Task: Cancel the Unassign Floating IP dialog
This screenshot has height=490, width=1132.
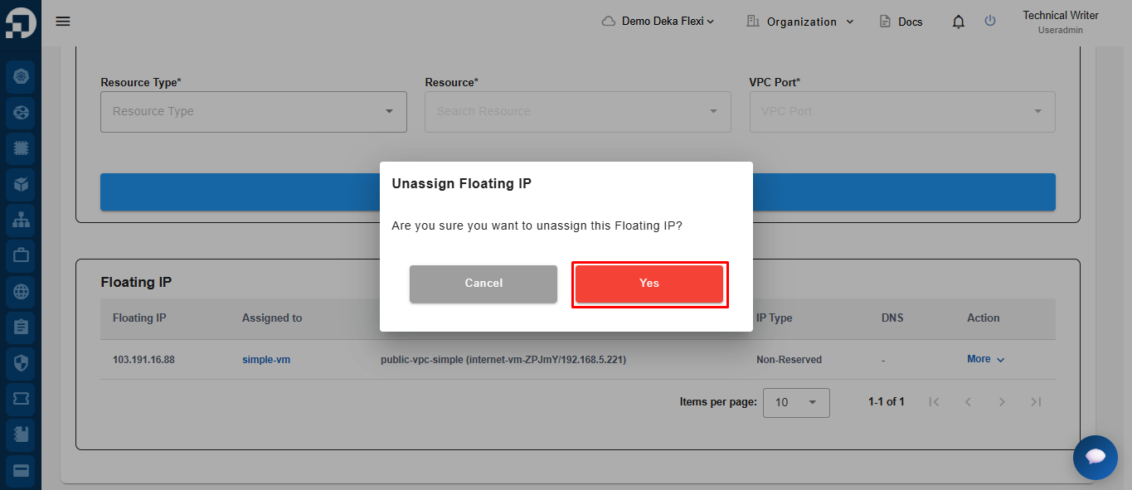Action: pyautogui.click(x=483, y=284)
